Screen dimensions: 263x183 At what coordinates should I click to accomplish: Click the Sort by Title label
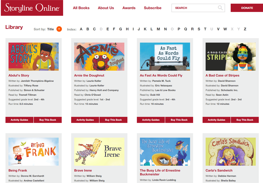pyautogui.click(x=44, y=29)
